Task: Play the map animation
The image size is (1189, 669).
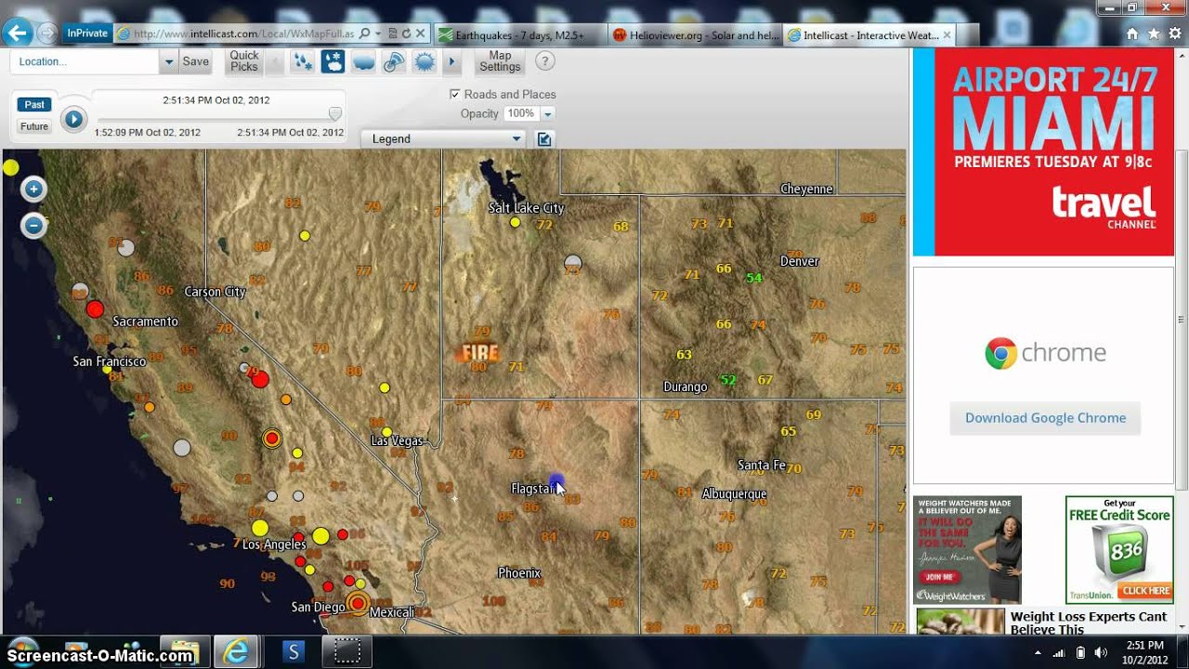Action: click(x=74, y=119)
